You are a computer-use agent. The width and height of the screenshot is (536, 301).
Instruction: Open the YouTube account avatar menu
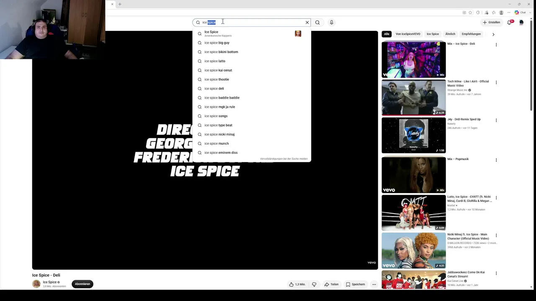[521, 22]
